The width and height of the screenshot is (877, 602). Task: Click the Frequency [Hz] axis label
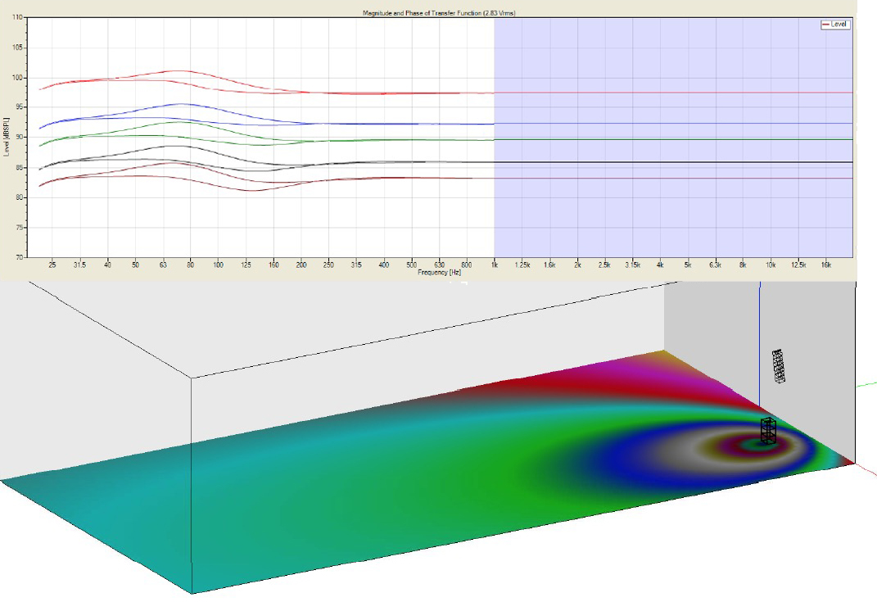tap(440, 274)
